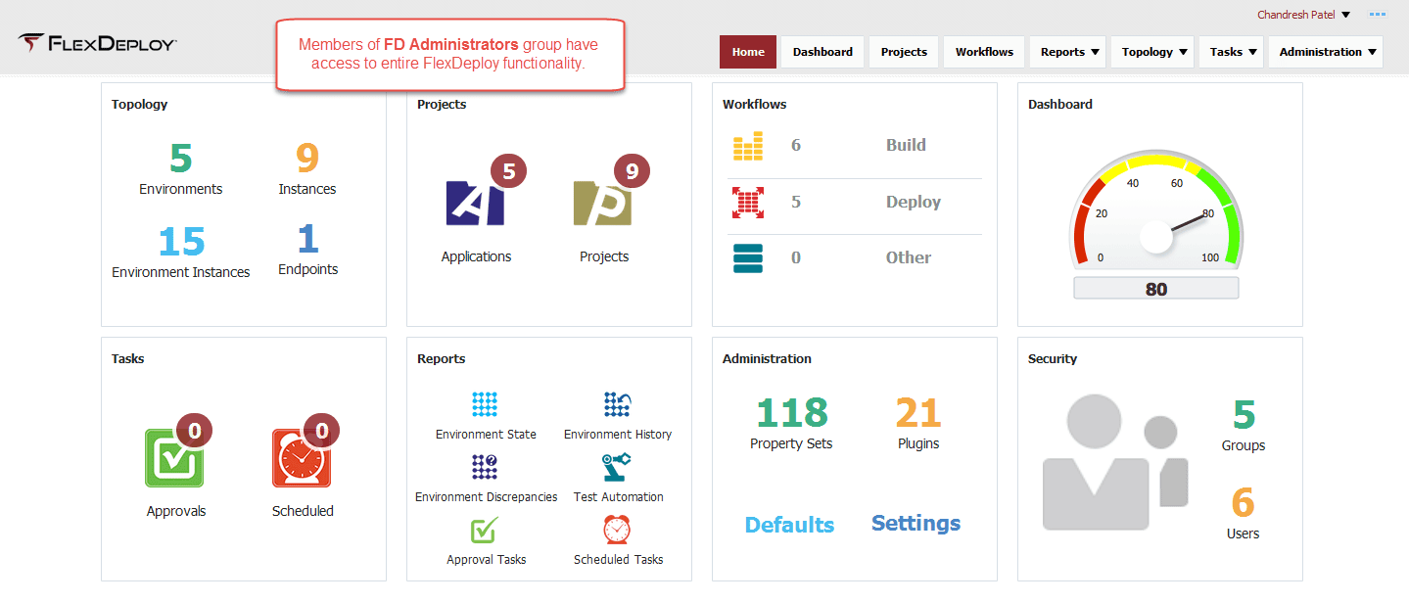
Task: Open the Settings link in Administration
Action: coord(916,523)
